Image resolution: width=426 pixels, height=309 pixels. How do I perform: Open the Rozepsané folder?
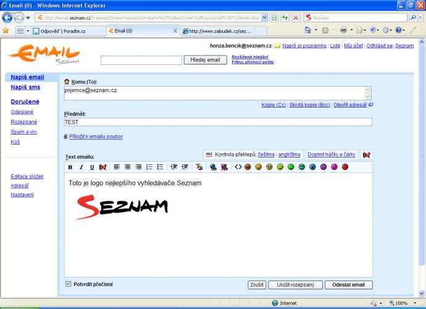[x=24, y=122]
